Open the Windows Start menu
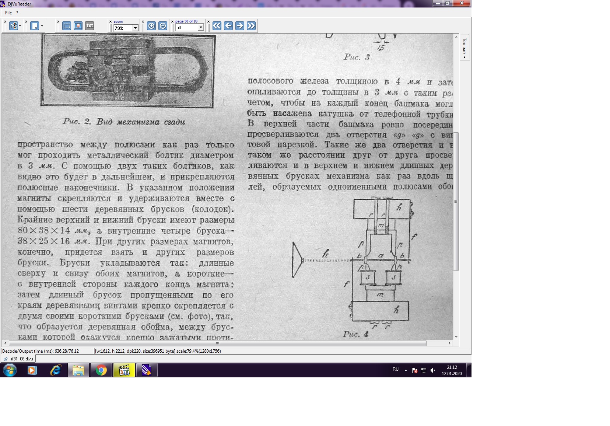610x426 pixels. click(10, 370)
